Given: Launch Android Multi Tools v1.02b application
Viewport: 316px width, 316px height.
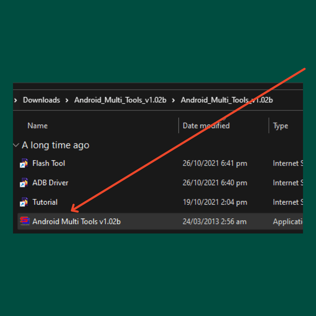Looking at the screenshot, I should click(76, 222).
